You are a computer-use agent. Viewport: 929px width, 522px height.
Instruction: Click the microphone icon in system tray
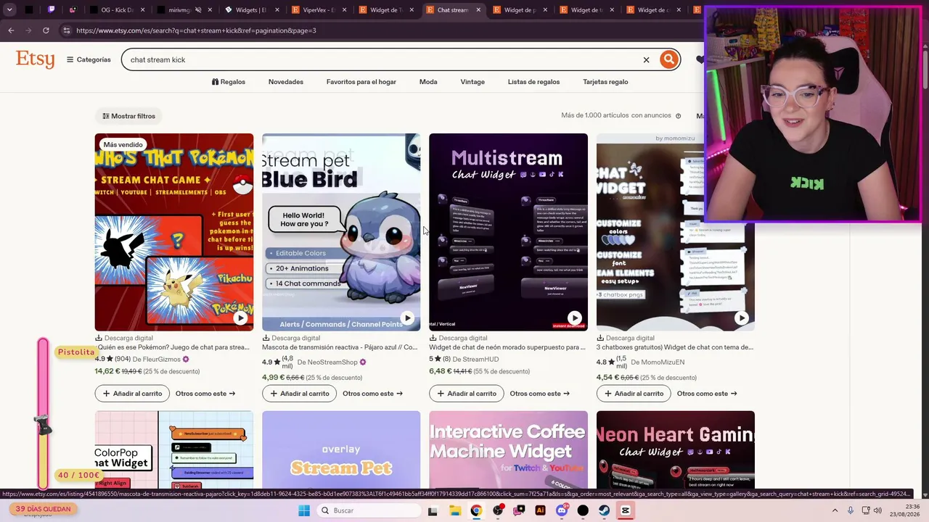851,510
